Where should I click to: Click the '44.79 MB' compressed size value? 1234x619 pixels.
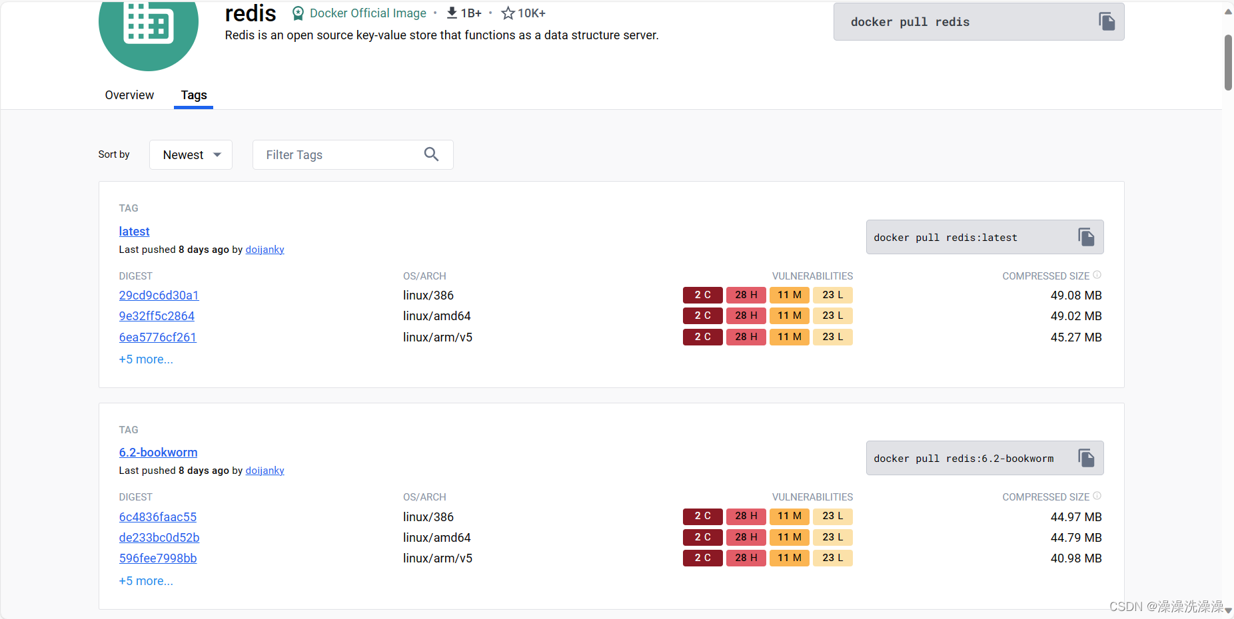tap(1076, 538)
